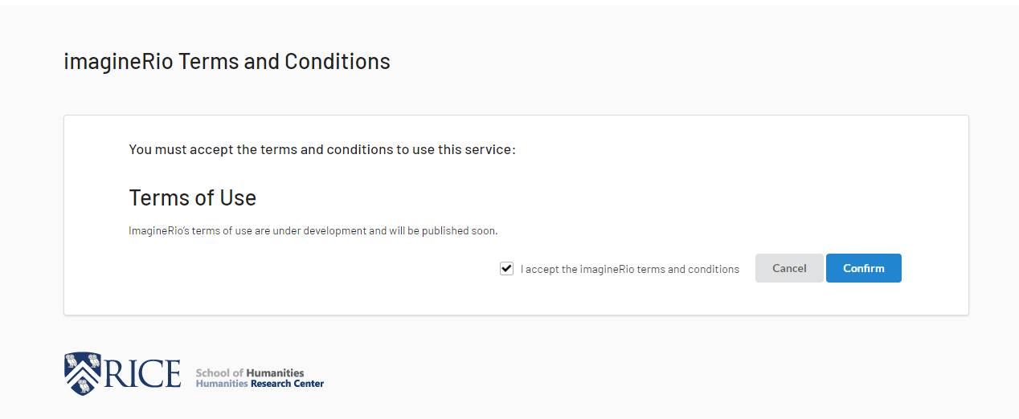This screenshot has width=1019, height=419.
Task: Click the word "Conditions" in the page title
Action: click(338, 61)
